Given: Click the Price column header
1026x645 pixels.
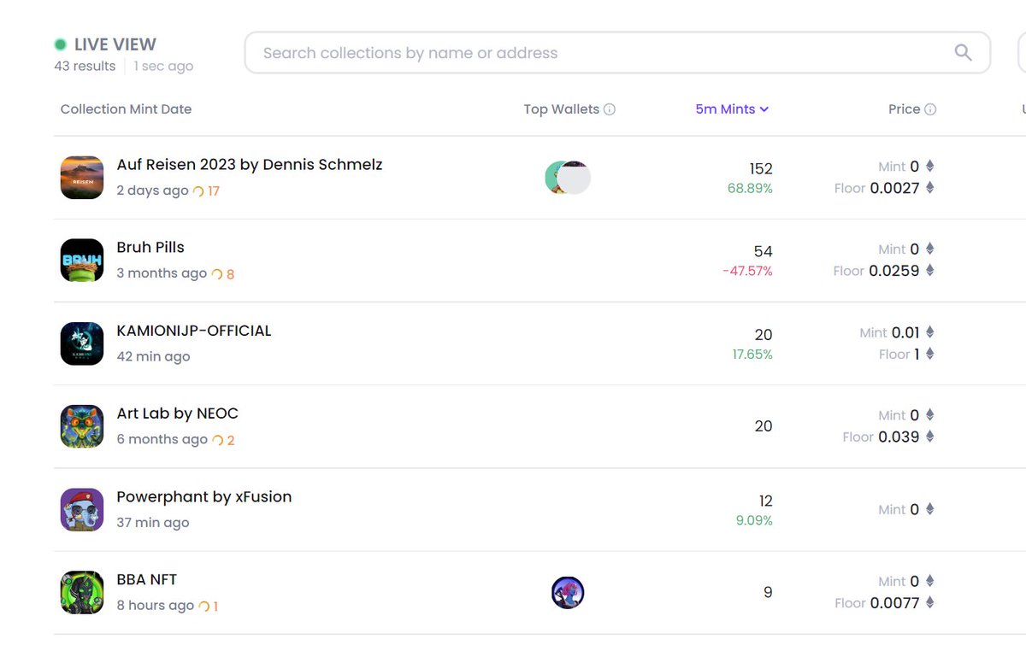Looking at the screenshot, I should pos(904,109).
